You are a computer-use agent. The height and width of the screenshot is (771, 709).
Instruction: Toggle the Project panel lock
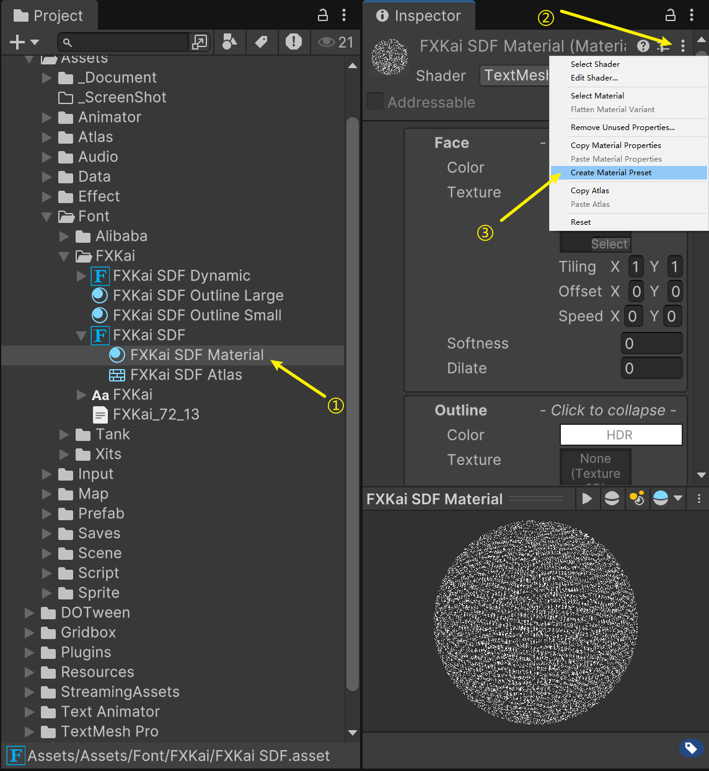pos(323,15)
